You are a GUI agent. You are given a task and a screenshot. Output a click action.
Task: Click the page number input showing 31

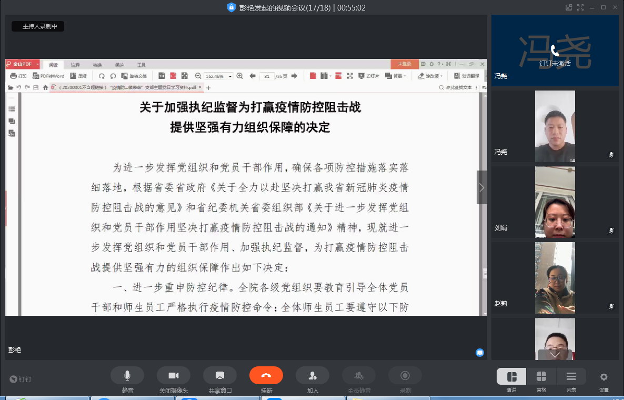point(266,75)
